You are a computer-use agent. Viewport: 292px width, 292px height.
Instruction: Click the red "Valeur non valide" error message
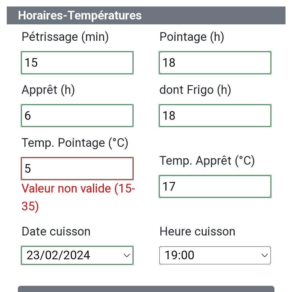(78, 197)
